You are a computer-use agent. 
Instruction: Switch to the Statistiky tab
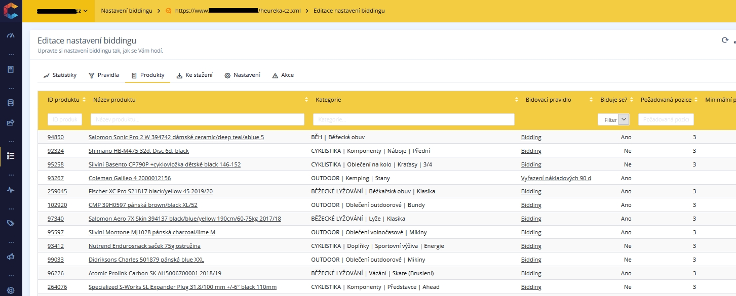click(x=60, y=75)
